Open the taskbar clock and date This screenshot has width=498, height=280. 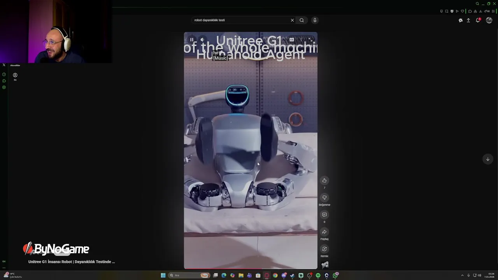pos(489,275)
